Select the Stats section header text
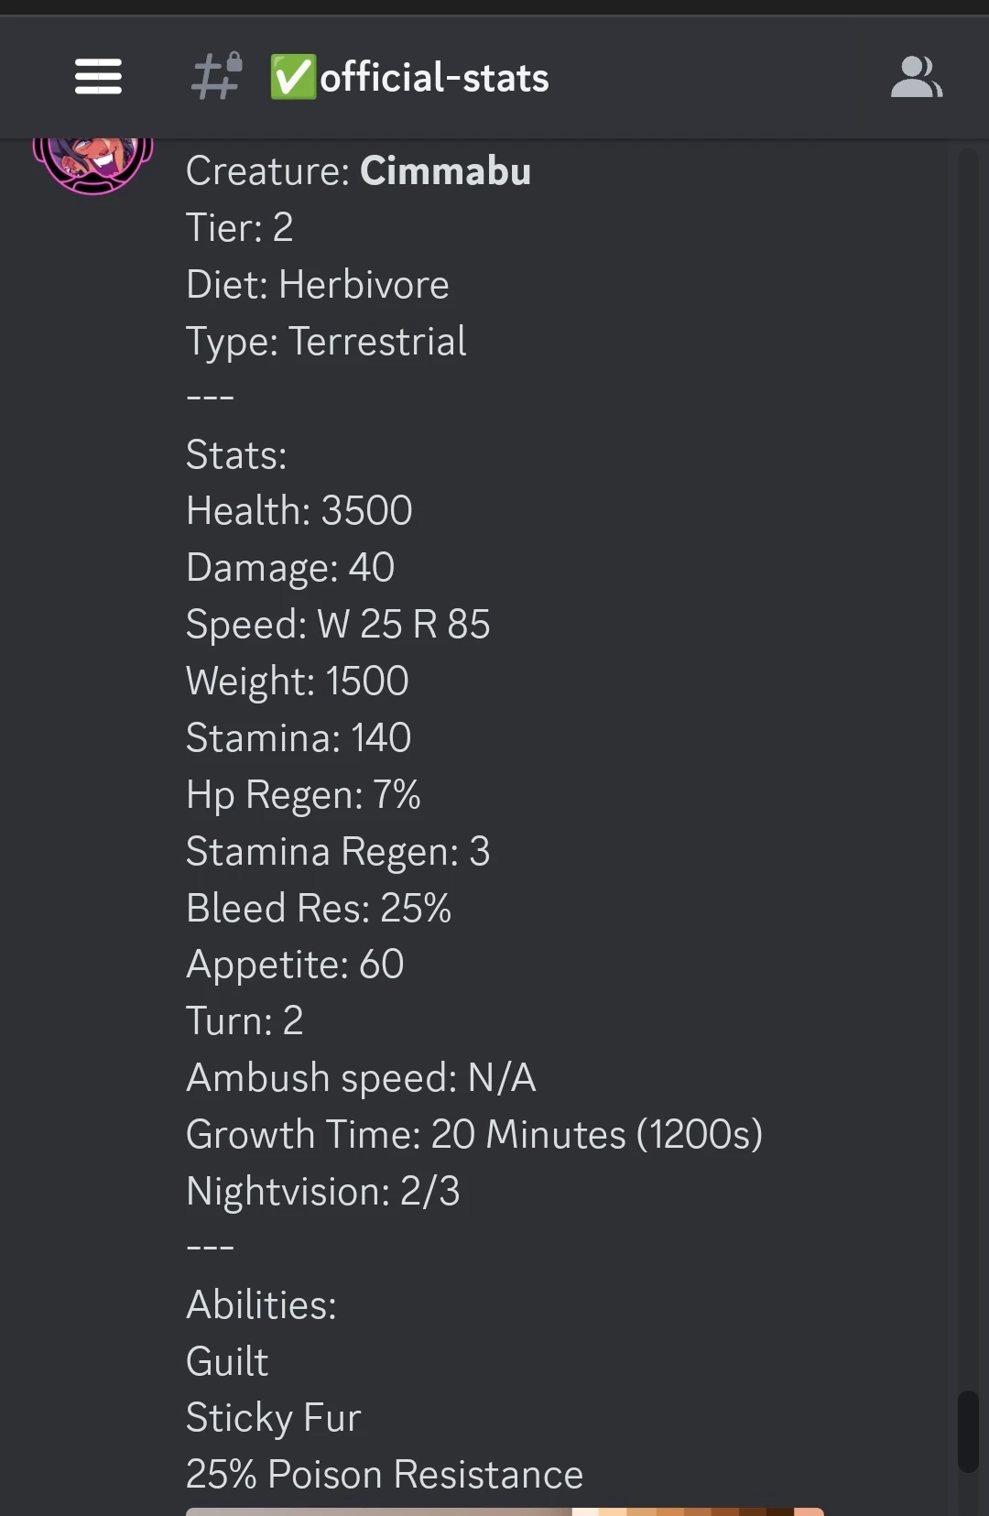 tap(235, 453)
